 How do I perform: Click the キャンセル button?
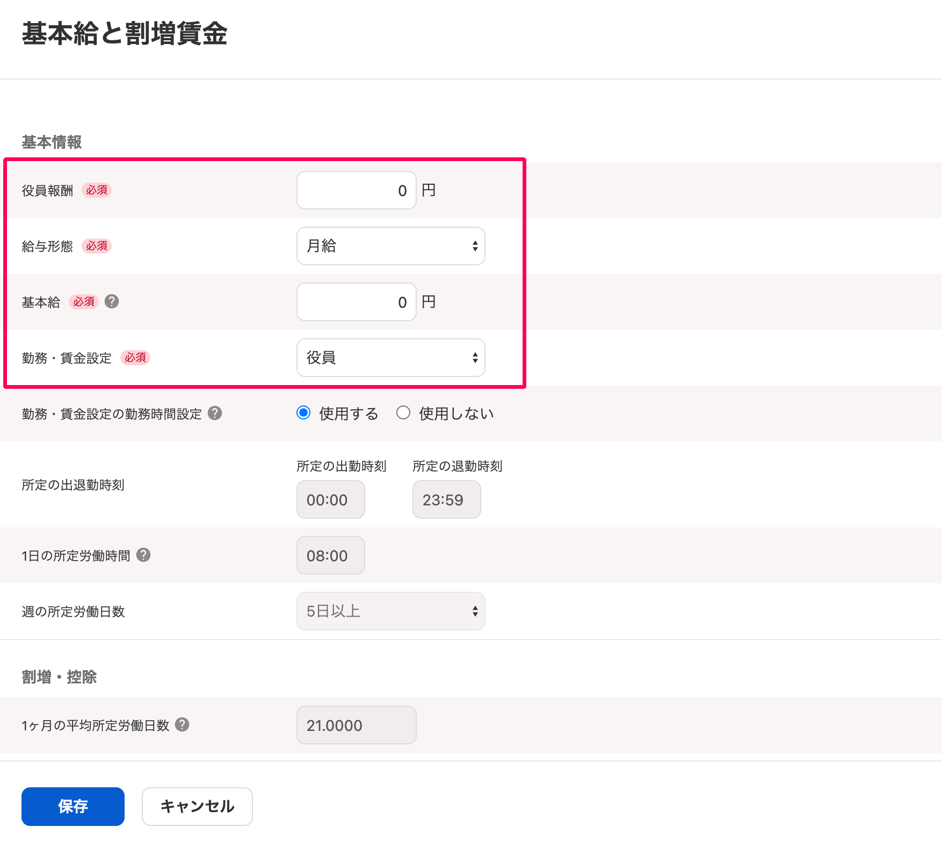(197, 806)
